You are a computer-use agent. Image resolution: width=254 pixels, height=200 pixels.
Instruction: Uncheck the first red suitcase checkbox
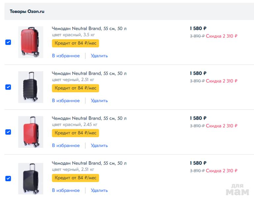tap(8, 42)
